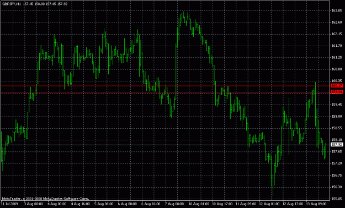The height and width of the screenshot is (208, 345).
Task: Click the 157.20 price axis label
Action: pyautogui.click(x=337, y=163)
